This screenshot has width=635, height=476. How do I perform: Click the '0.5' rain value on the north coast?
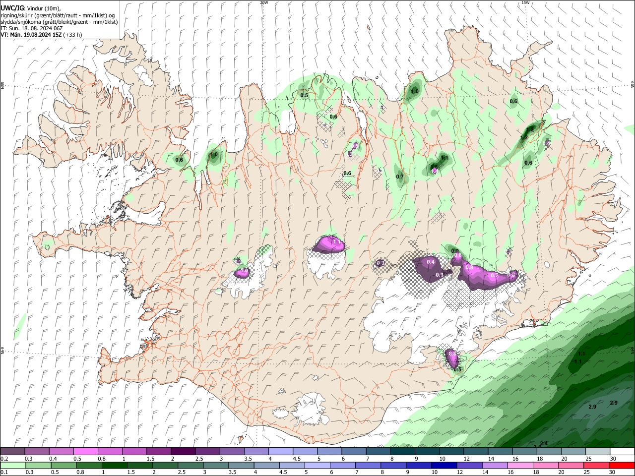(304, 95)
